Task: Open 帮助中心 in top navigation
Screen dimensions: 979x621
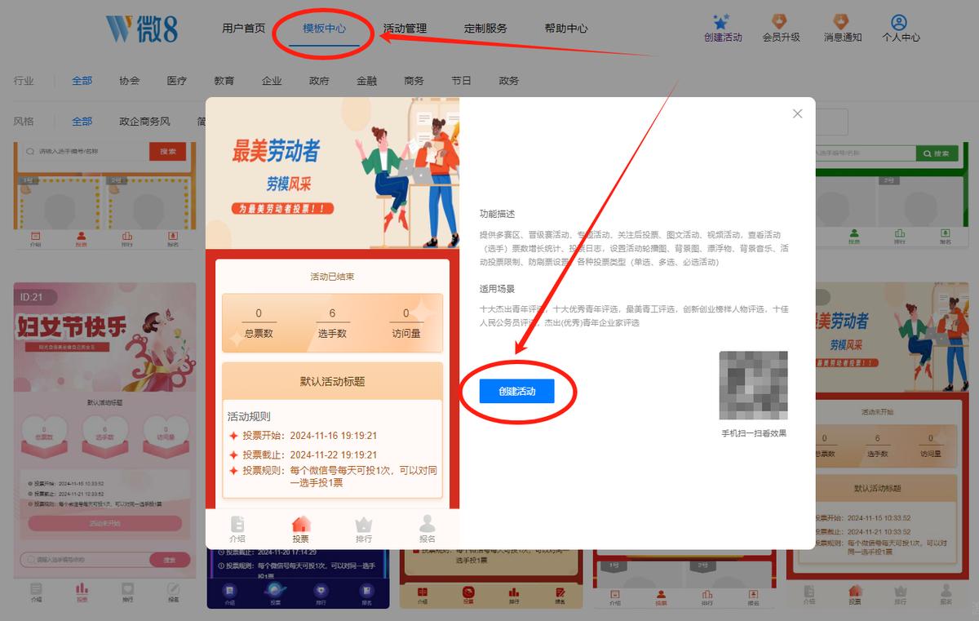Action: (x=566, y=29)
